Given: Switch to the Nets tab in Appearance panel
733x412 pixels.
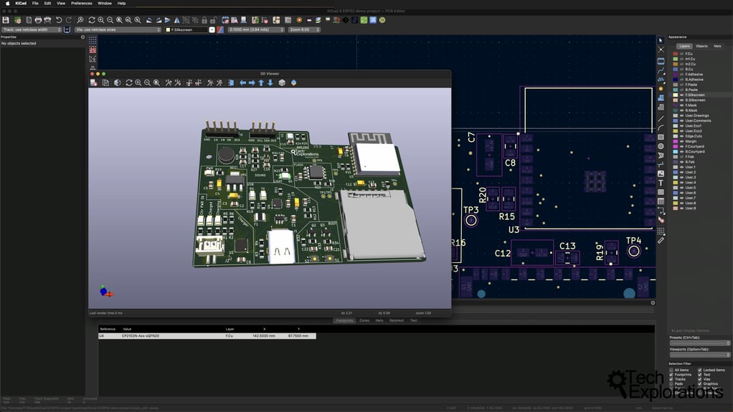Looking at the screenshot, I should pos(717,46).
